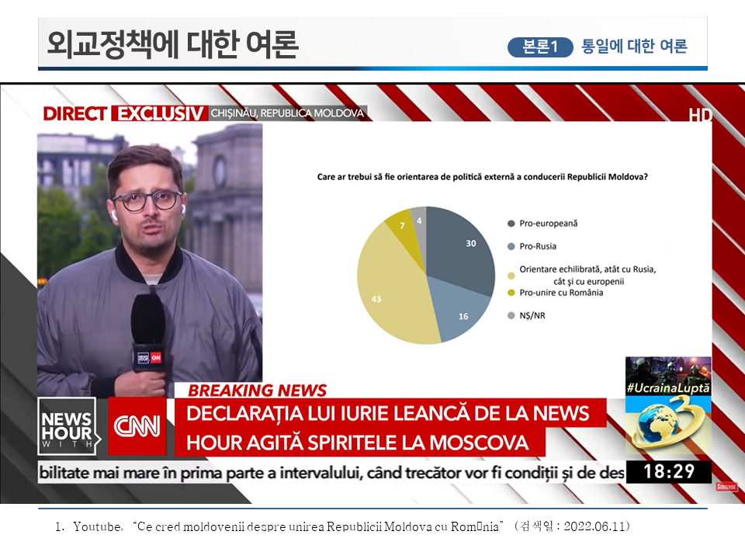
Task: Click the Pro-unire cu România legend label
Action: pos(561,293)
